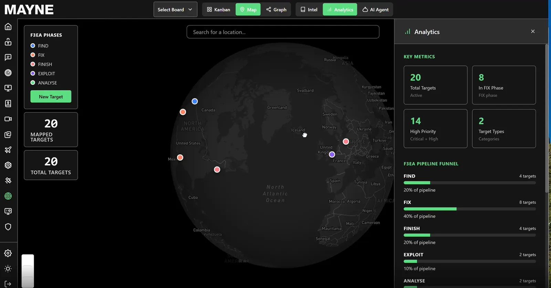
Task: Click the KEY METRICS heading
Action: (419, 56)
